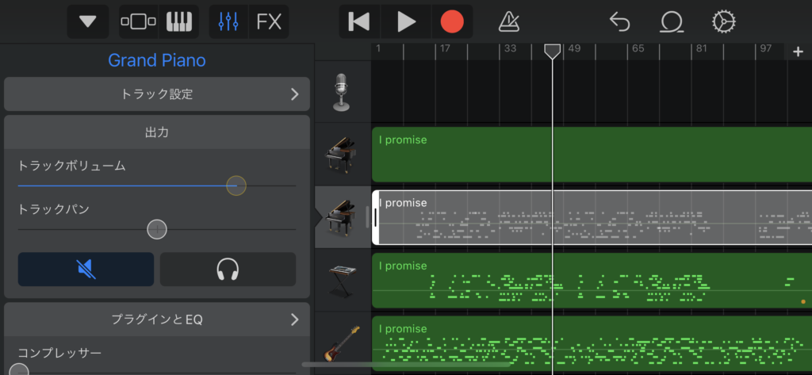Toggle the metronome icon
Screen dimensions: 812x375
[510, 21]
